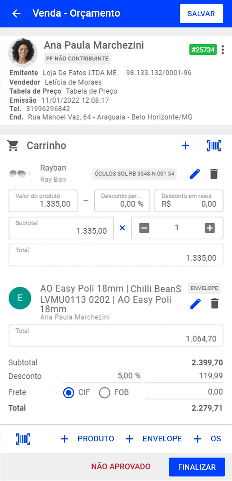Remove the AO Easy Poli envelope

215,304
